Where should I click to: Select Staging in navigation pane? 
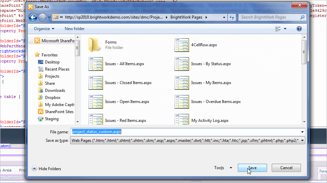48,119
